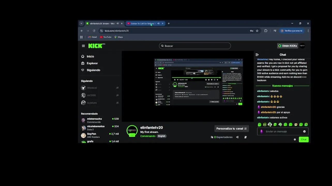Viewport: 332px width, 186px height.
Task: Click the Conversando category link
Action: (148, 136)
